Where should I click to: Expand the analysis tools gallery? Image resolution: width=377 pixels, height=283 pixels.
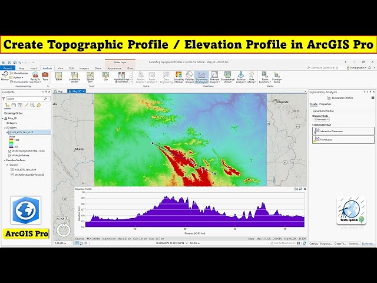click(131, 82)
